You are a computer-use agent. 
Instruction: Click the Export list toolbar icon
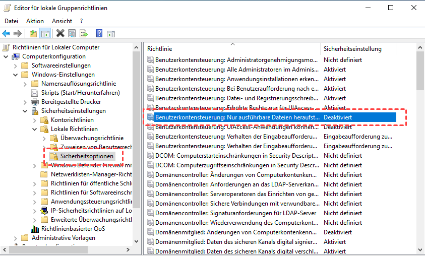pos(83,34)
